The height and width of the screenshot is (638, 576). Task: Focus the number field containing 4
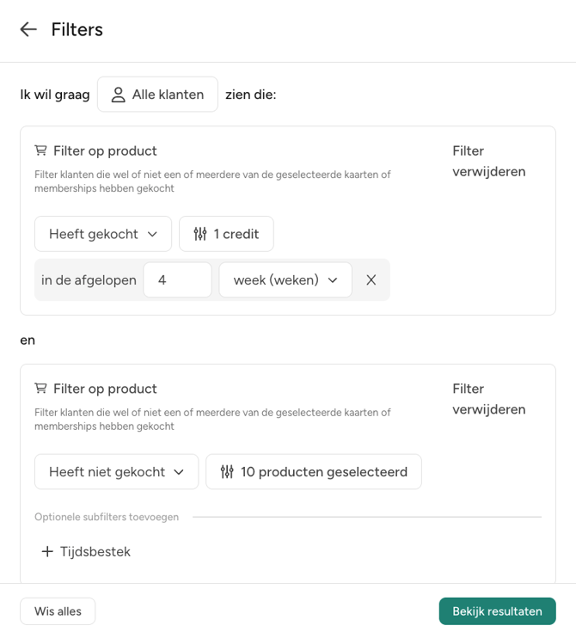(x=177, y=279)
